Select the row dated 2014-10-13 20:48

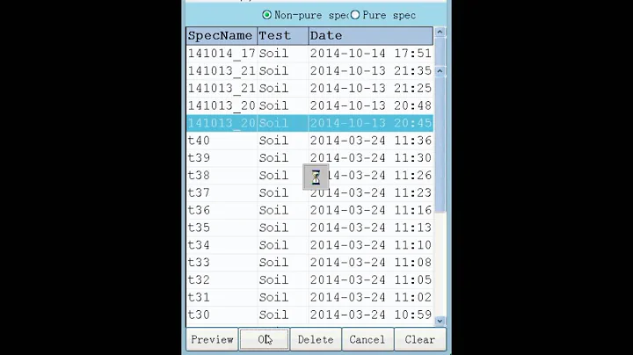(309, 105)
